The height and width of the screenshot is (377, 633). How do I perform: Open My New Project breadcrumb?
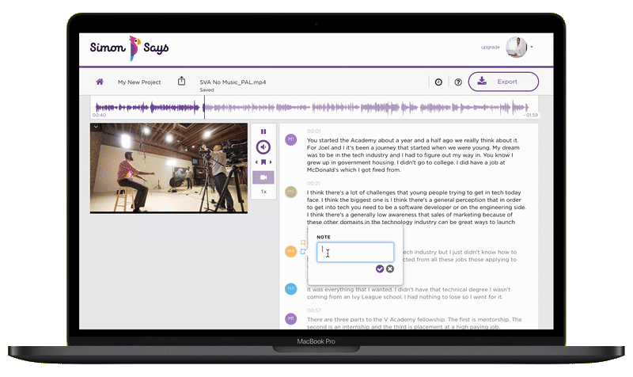(x=139, y=82)
